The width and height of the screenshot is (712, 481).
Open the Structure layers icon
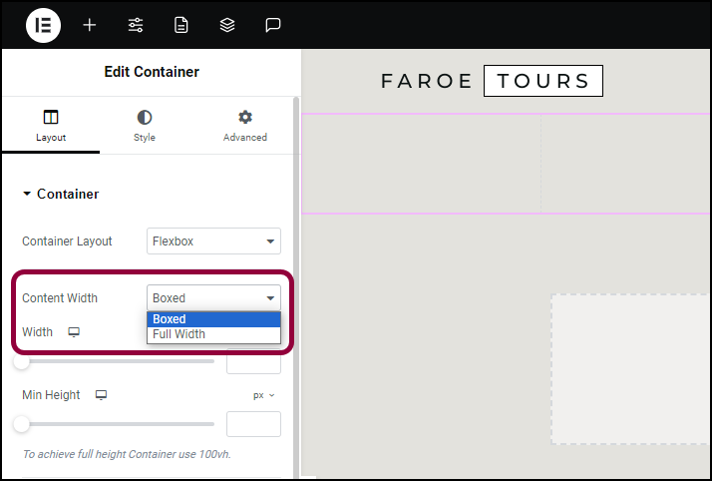coord(227,25)
